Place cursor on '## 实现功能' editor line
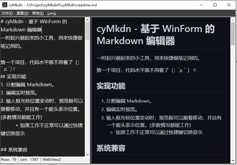237x165 pixels. point(14,76)
